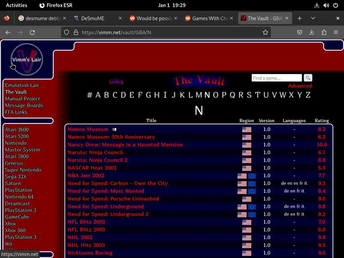This screenshot has height=258, width=344.
Task: Switch to Games With Cha tab
Action: (209, 18)
